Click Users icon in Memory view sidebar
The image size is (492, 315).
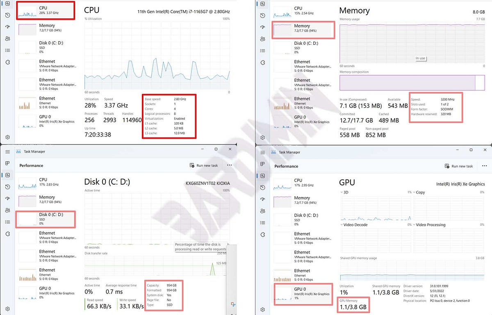pyautogui.click(x=262, y=39)
